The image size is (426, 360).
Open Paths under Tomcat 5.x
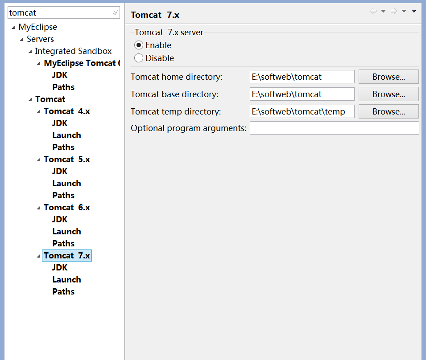pyautogui.click(x=63, y=195)
